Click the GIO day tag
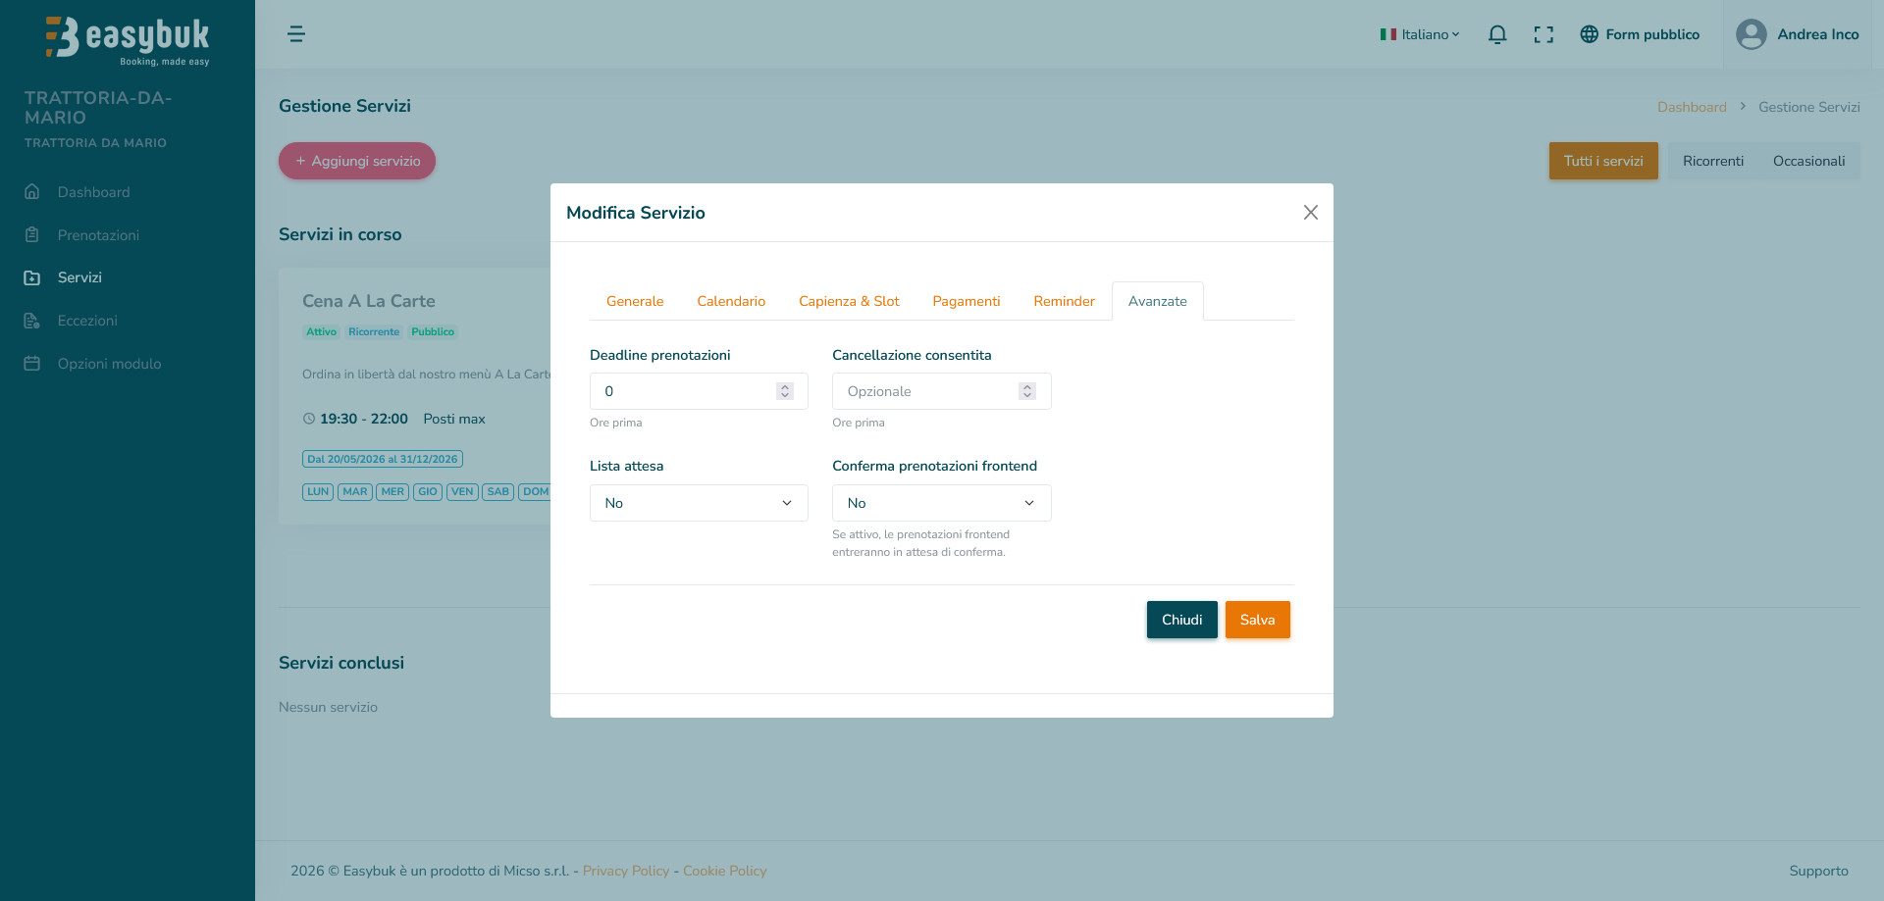Image resolution: width=1884 pixels, height=901 pixels. (428, 492)
